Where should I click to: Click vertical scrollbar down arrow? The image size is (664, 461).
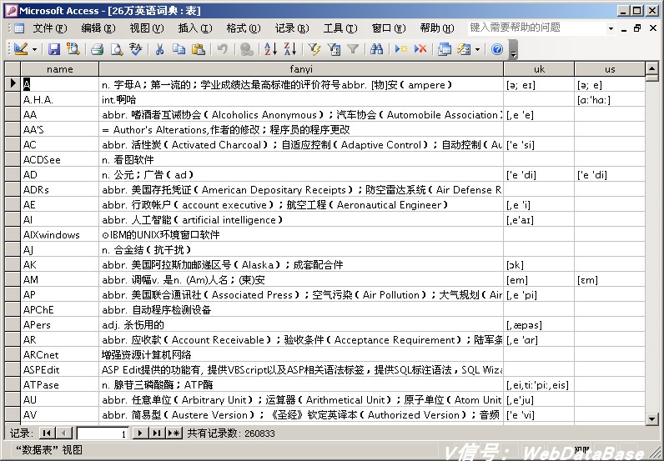click(x=651, y=418)
